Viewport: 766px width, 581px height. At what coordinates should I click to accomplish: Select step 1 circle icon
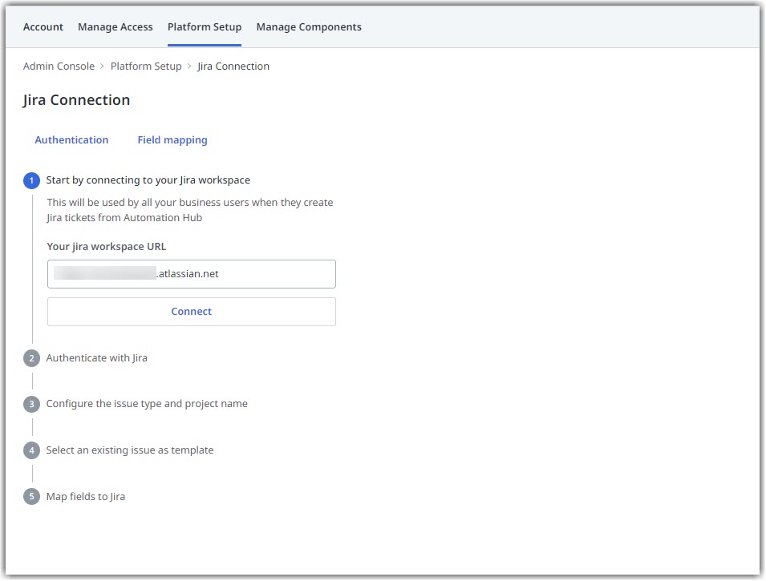[x=32, y=180]
